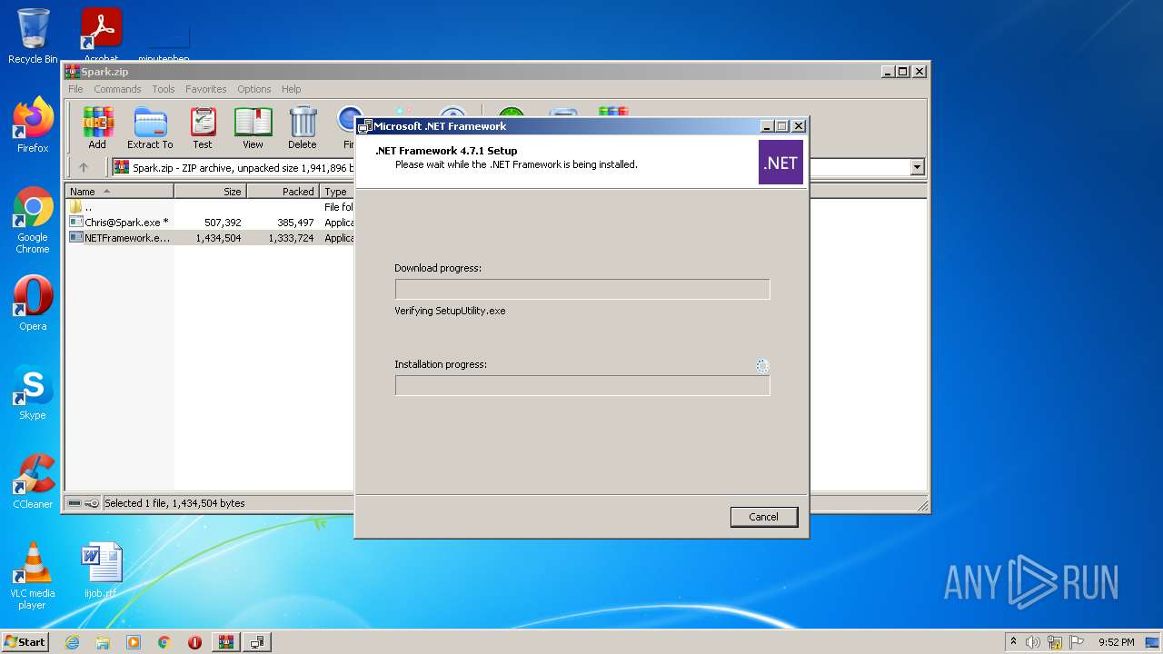
Task: Open the Google Chrome desktop shortcut
Action: coord(33,220)
